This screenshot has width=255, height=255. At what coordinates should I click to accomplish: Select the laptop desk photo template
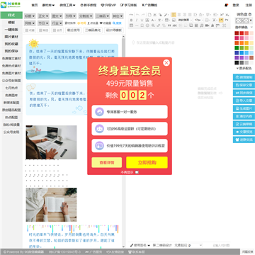point(51,142)
